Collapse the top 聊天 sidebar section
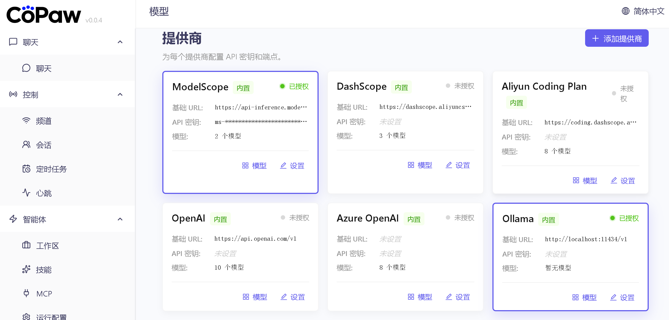Screen dimensions: 669x320 [120, 42]
